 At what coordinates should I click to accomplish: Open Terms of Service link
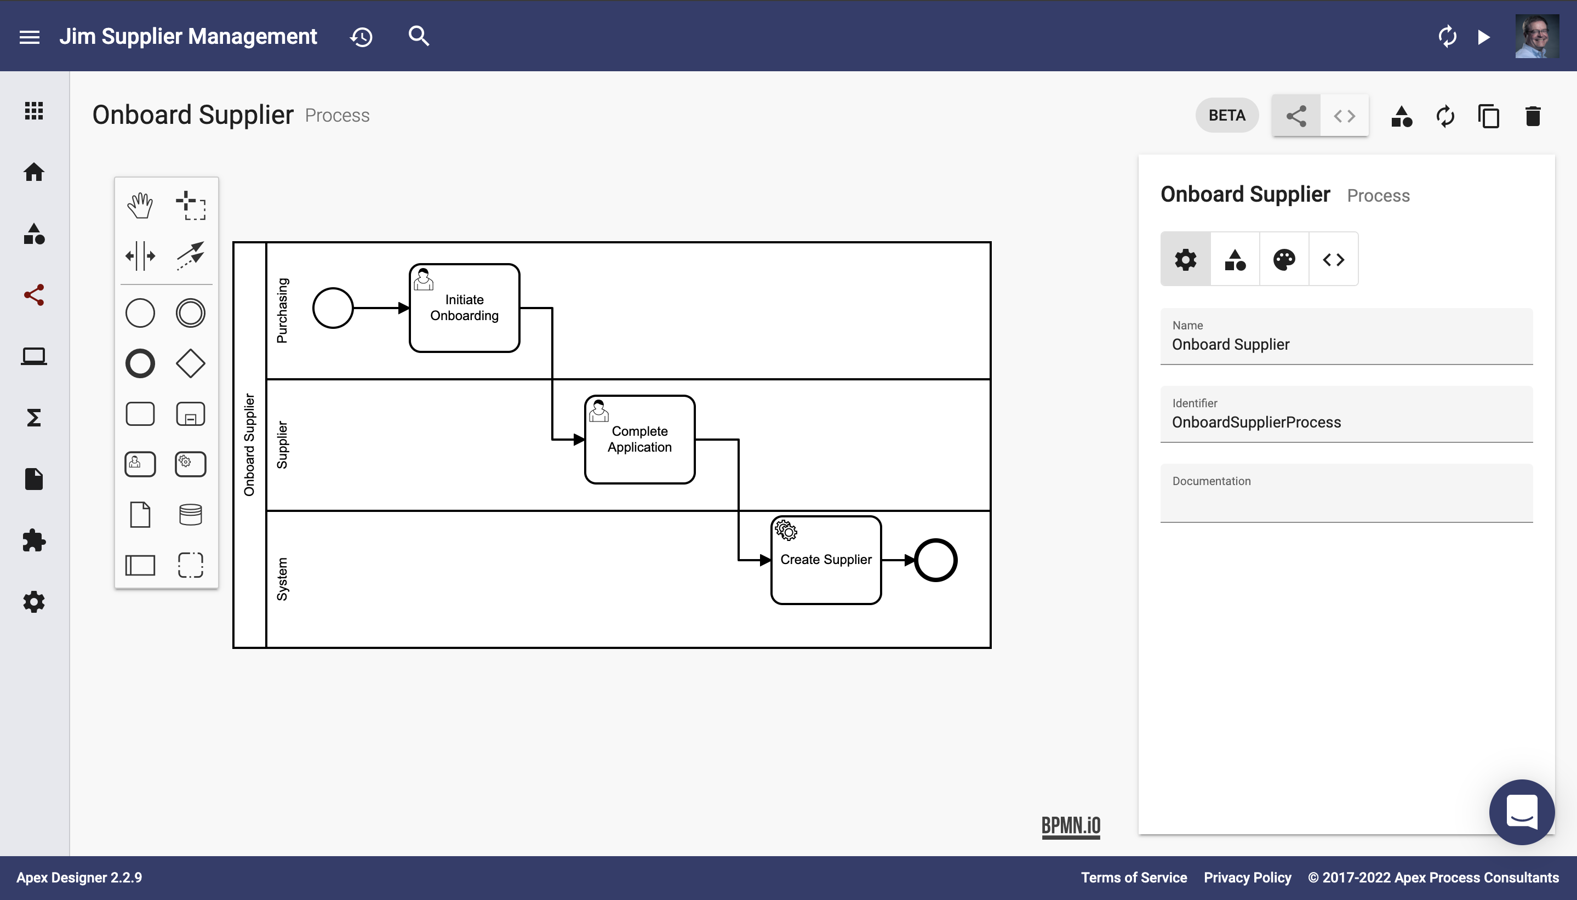[x=1134, y=878]
